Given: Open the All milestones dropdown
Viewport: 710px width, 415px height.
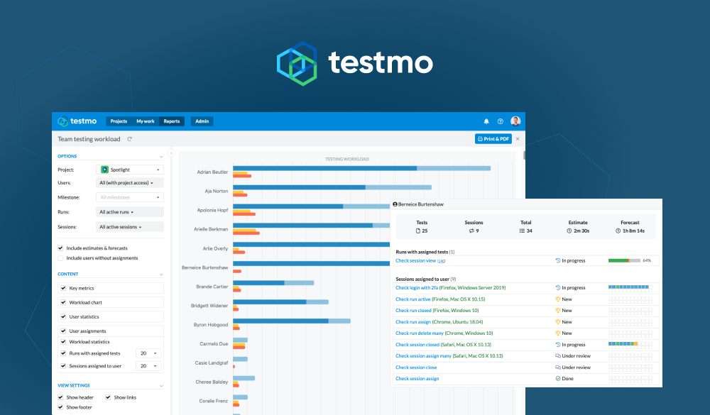Looking at the screenshot, I should coord(130,197).
